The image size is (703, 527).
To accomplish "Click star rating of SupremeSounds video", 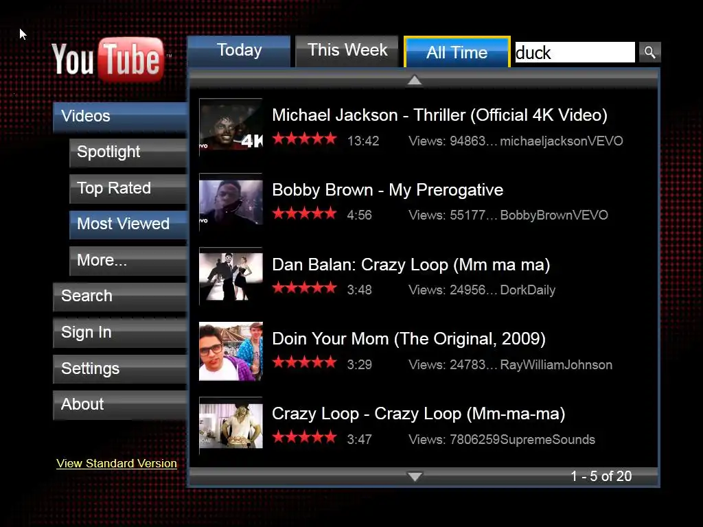I will coord(304,436).
